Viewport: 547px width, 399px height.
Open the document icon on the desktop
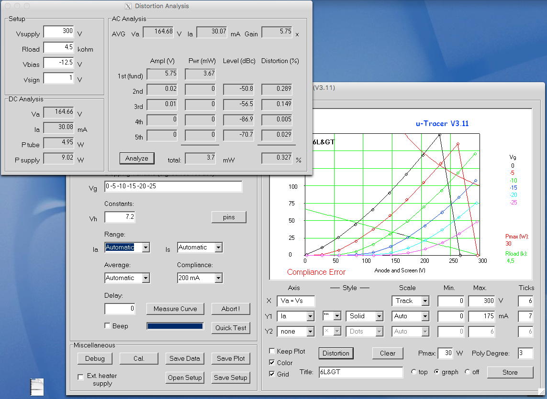pyautogui.click(x=37, y=386)
